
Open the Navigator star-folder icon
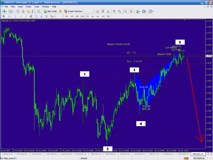click(28, 11)
